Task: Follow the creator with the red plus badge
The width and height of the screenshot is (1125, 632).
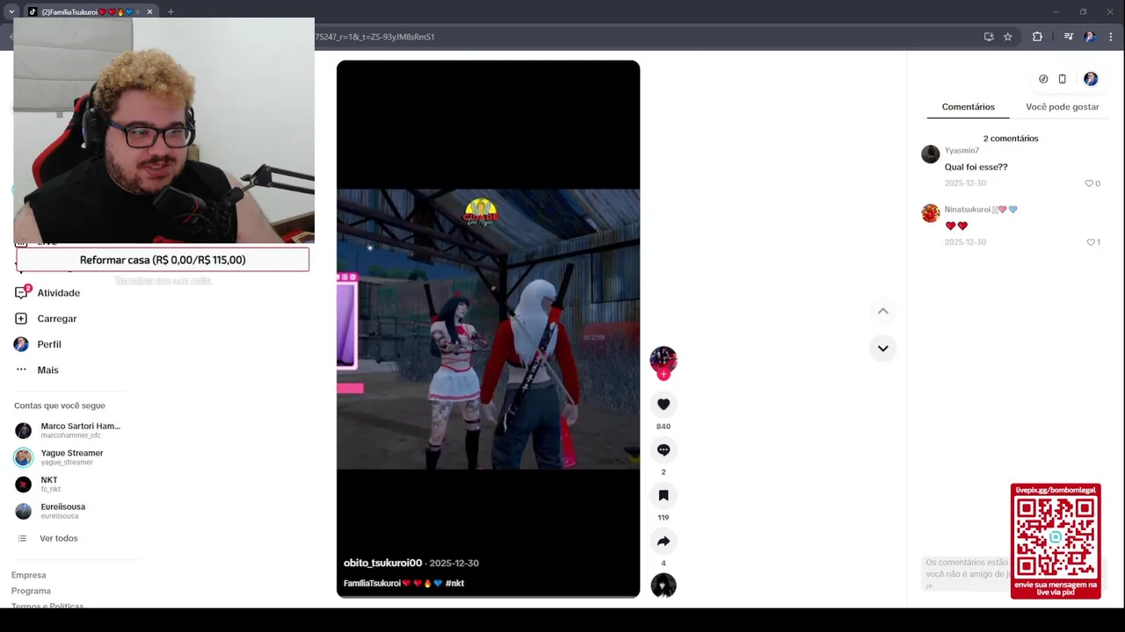Action: coord(664,375)
